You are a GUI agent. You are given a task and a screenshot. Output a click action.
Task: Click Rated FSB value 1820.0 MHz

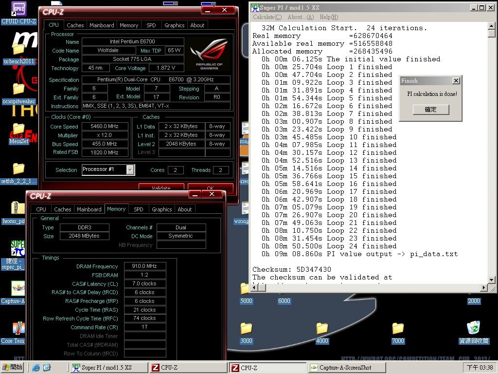click(x=105, y=152)
